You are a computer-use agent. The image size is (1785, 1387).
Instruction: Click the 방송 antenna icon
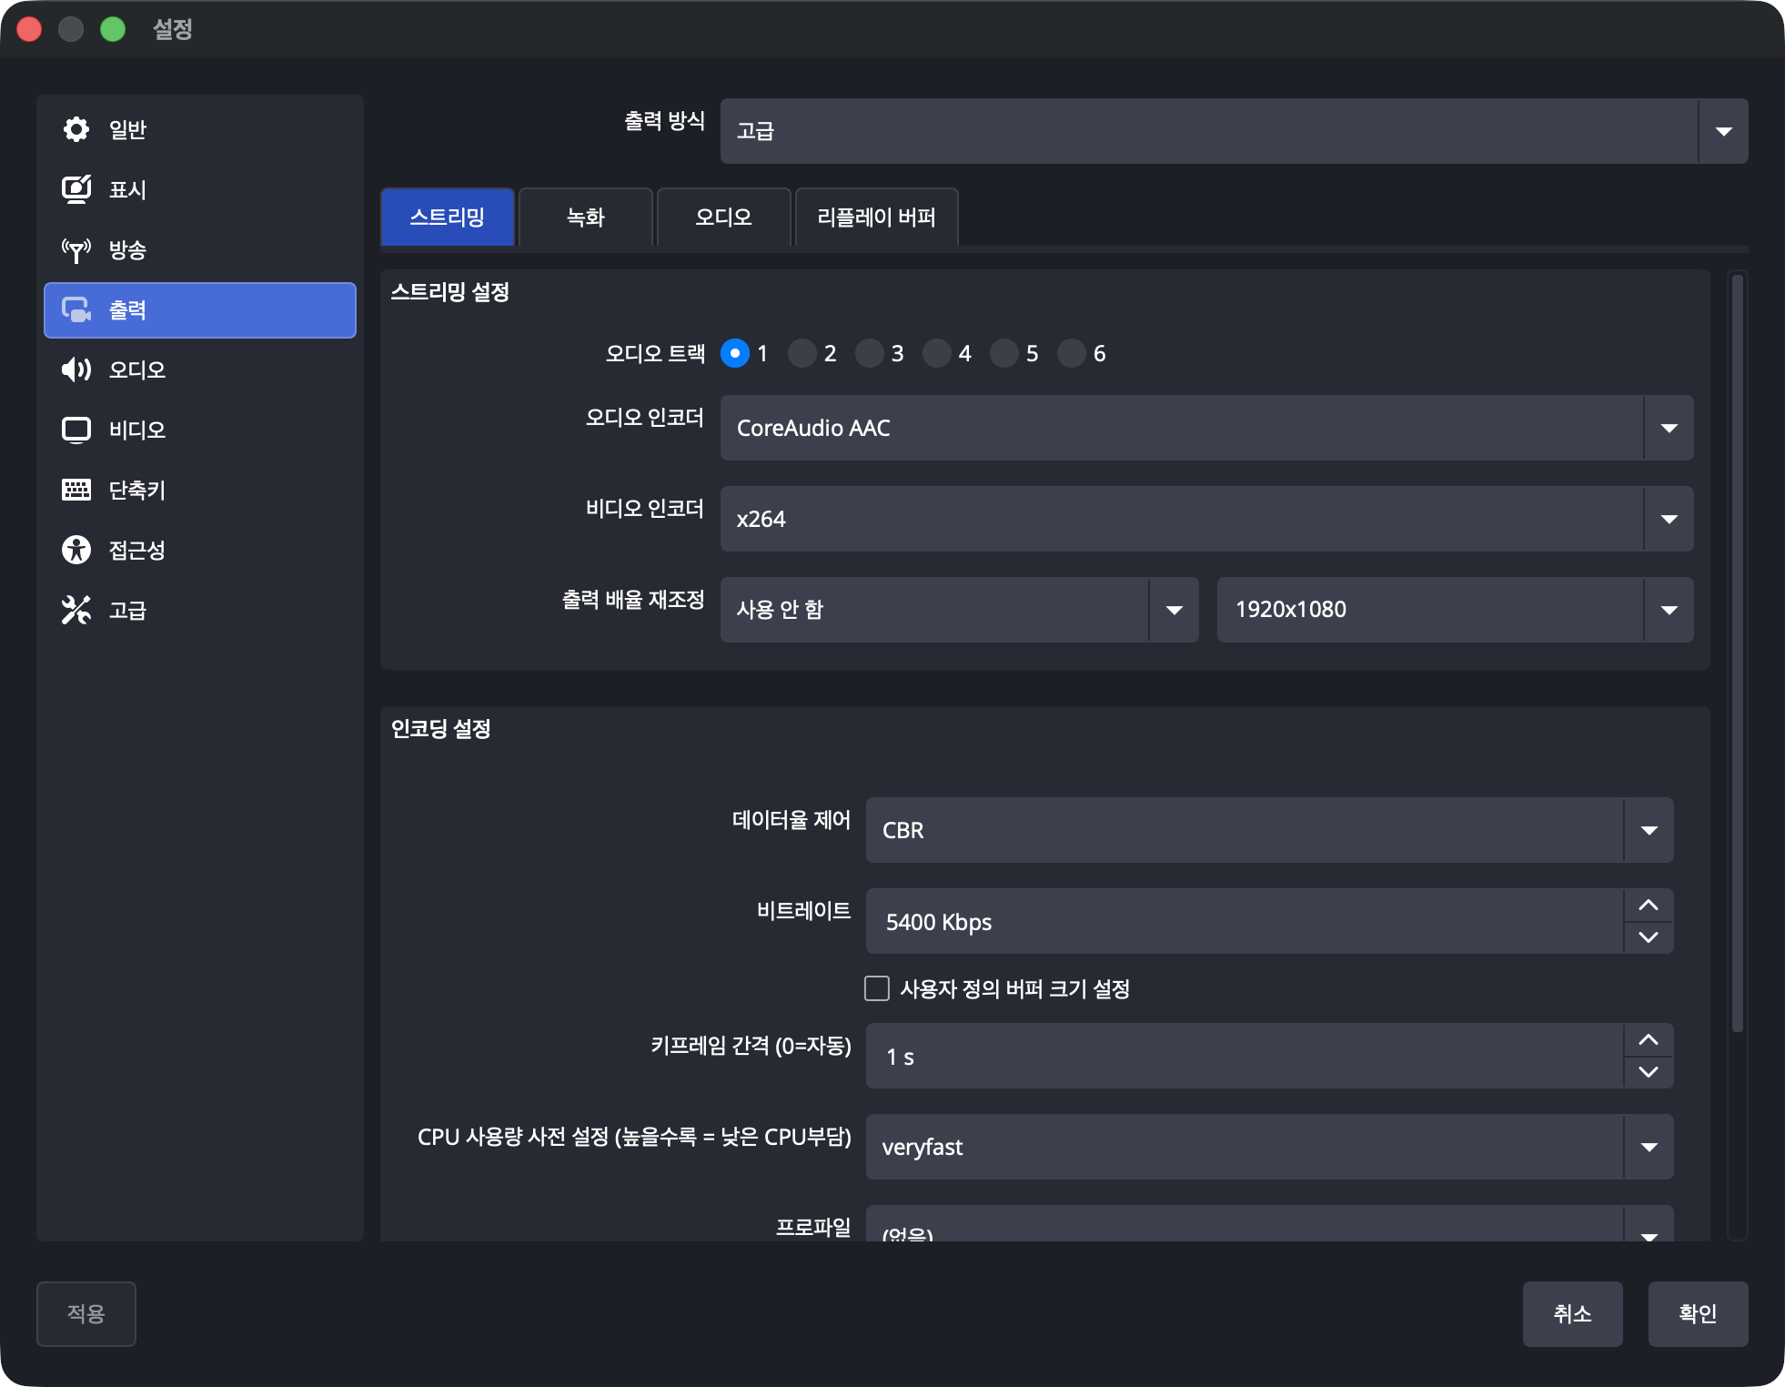(x=76, y=249)
